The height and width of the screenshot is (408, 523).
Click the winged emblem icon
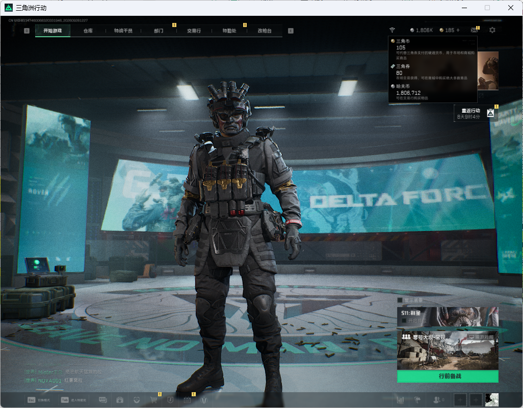(204, 400)
